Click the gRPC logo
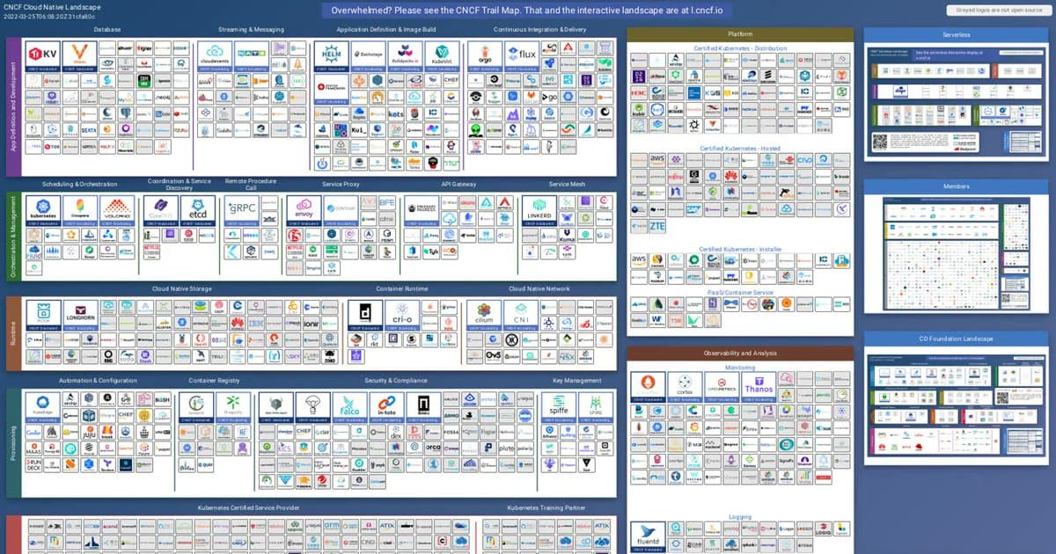This screenshot has height=554, width=1056. [241, 210]
